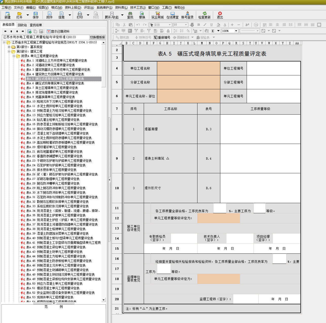Open dropdown arrow next to 打开
This screenshot has height=323, width=326.
point(27,15)
